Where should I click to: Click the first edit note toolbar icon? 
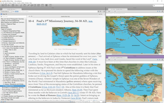click(35, 5)
